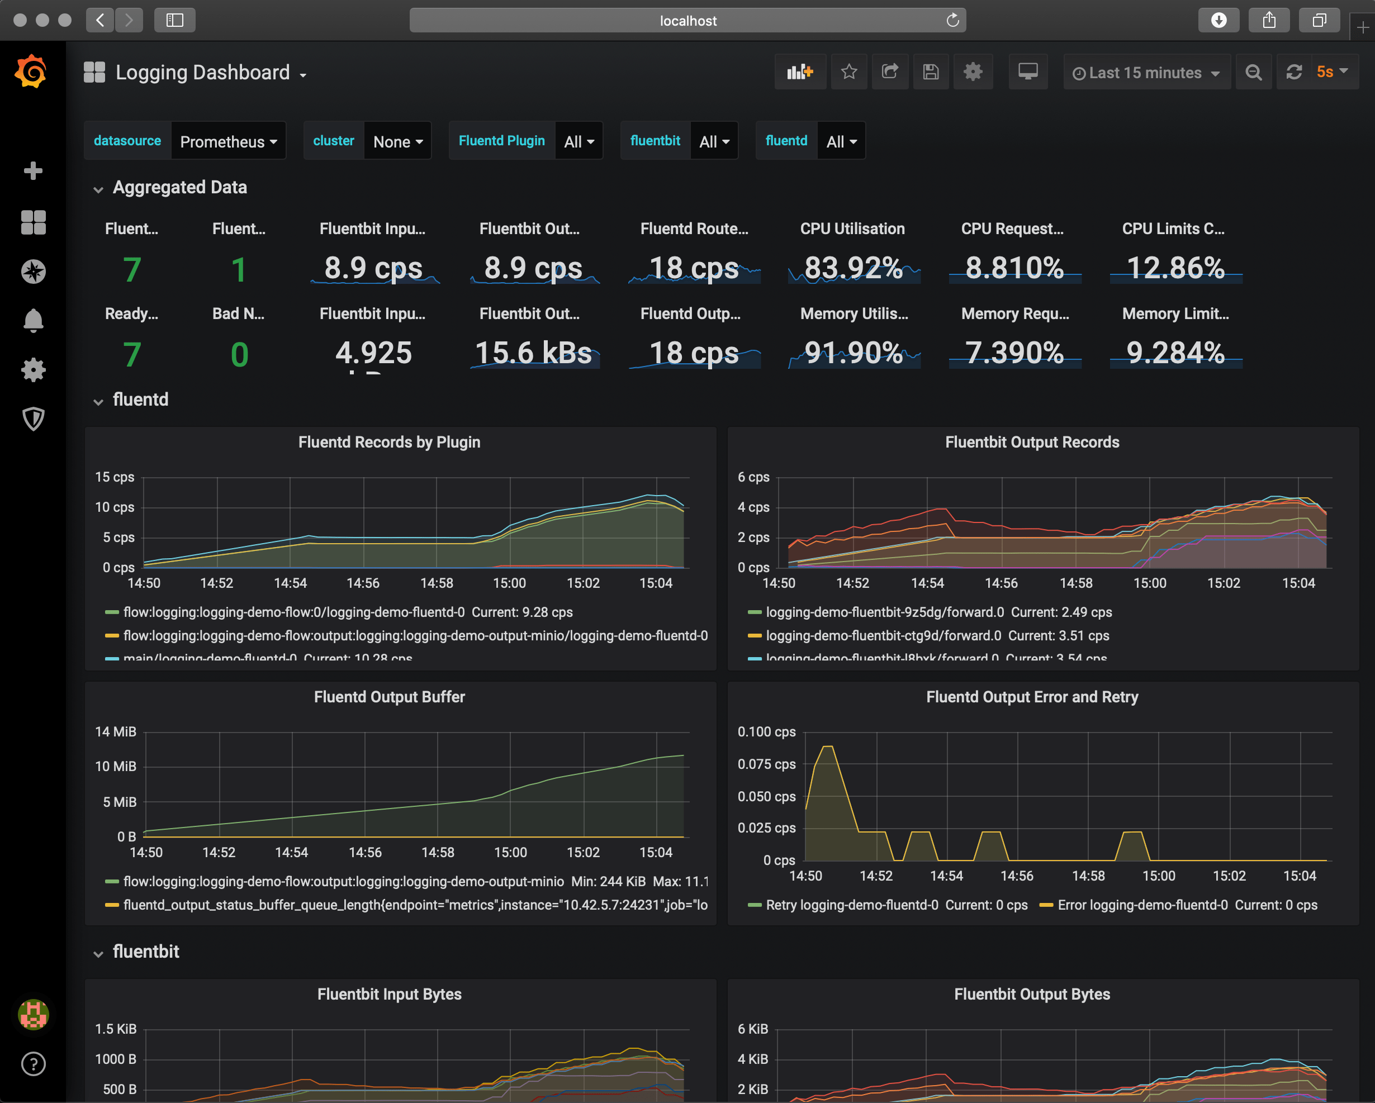This screenshot has height=1103, width=1375.
Task: Refresh the dashboard with the refresh button
Action: pyautogui.click(x=1294, y=72)
